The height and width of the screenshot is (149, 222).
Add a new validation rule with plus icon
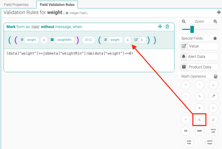pyautogui.click(x=219, y=12)
